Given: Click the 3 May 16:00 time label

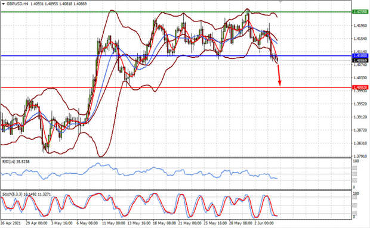Looking at the screenshot, I should tap(61, 223).
